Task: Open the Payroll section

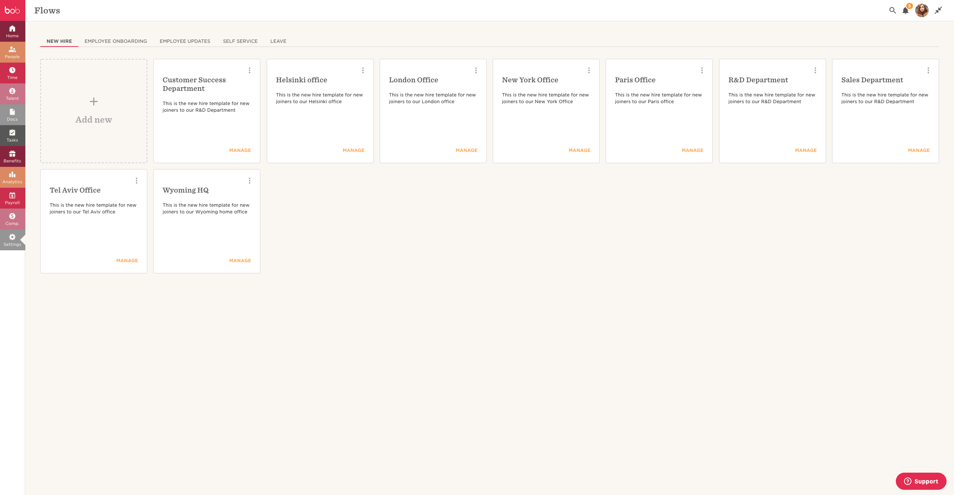Action: (x=12, y=198)
